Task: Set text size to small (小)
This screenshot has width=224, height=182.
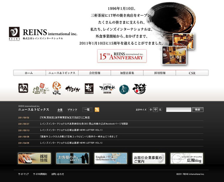Action: tap(151, 109)
